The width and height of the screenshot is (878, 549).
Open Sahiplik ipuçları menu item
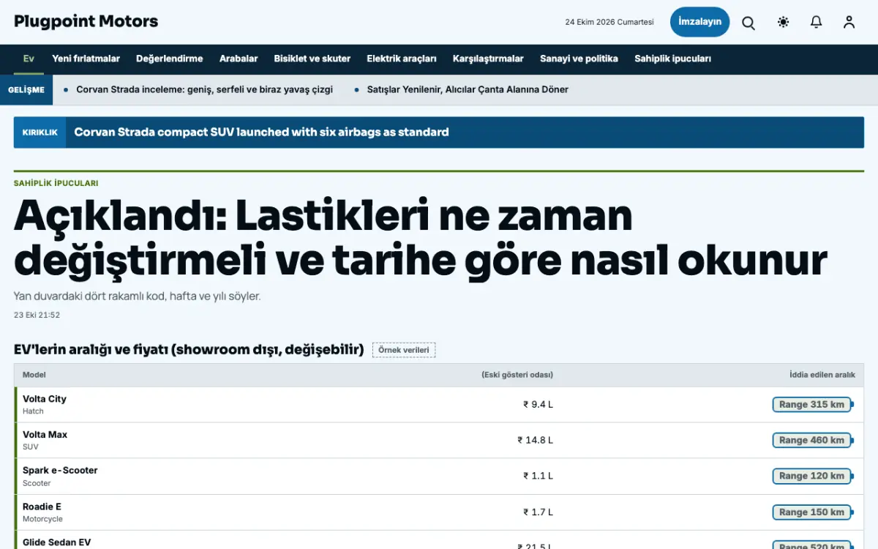point(672,59)
